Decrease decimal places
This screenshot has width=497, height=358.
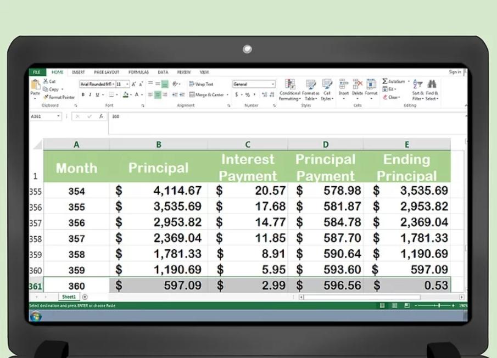[272, 94]
